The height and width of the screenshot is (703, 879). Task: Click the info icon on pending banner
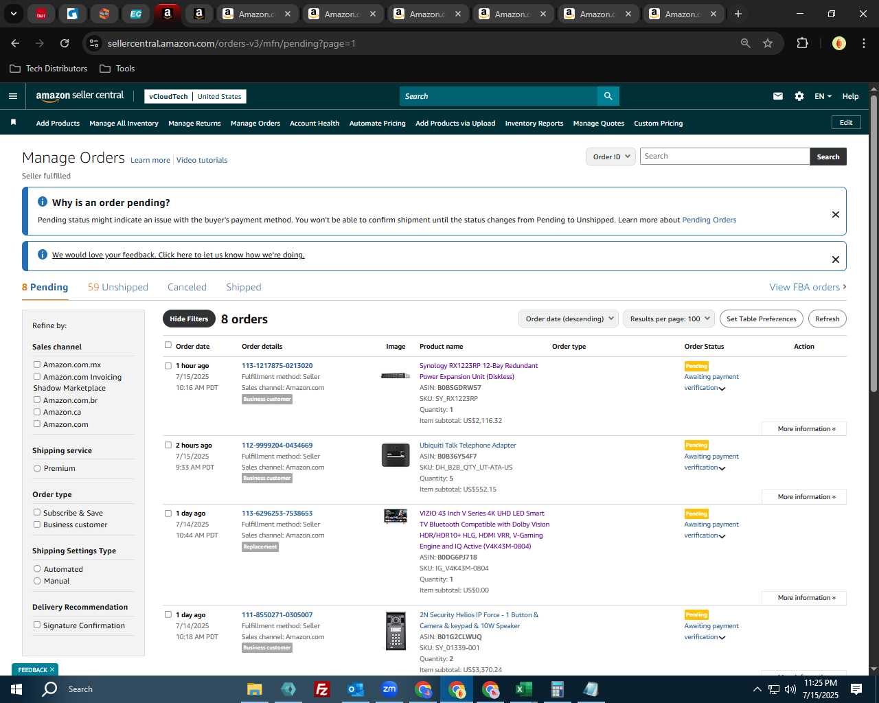pyautogui.click(x=43, y=202)
